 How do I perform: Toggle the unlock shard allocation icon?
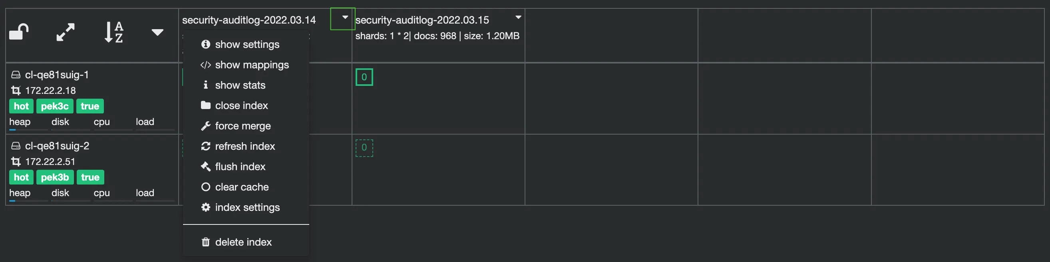pos(19,32)
